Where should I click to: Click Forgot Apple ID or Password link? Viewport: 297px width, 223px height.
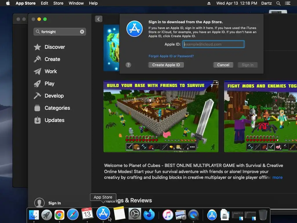pyautogui.click(x=171, y=56)
